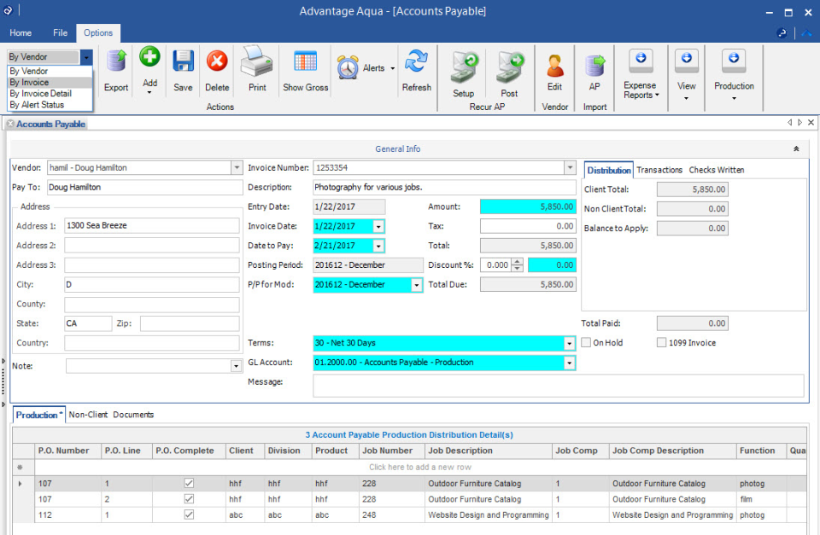Viewport: 820px width, 535px height.
Task: Click here to add a new row
Action: (x=419, y=468)
